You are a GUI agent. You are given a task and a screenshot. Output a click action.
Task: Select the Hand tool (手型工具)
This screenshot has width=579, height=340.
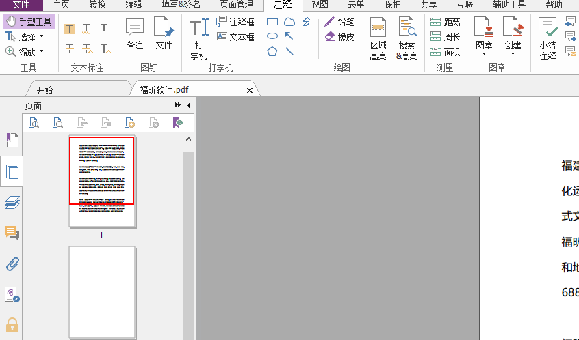[29, 22]
